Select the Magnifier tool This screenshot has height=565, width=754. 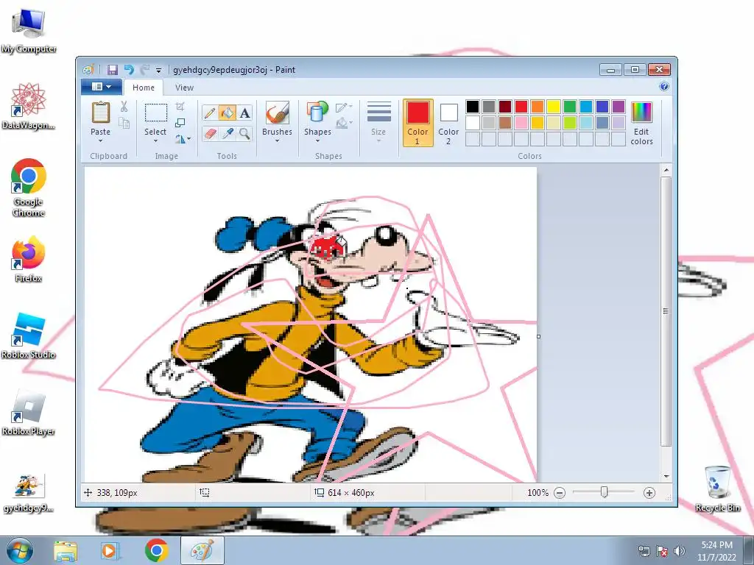(x=244, y=134)
